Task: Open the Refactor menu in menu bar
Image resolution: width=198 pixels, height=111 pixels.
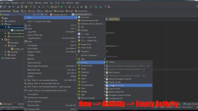Action: [38, 3]
